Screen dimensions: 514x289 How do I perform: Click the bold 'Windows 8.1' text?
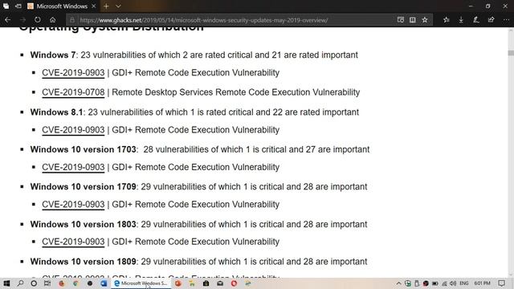coord(56,112)
